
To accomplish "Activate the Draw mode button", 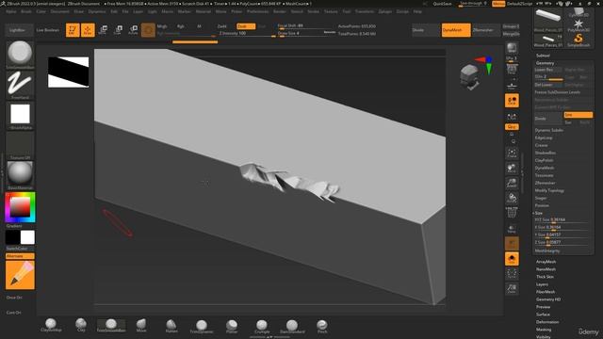I will pos(88,30).
